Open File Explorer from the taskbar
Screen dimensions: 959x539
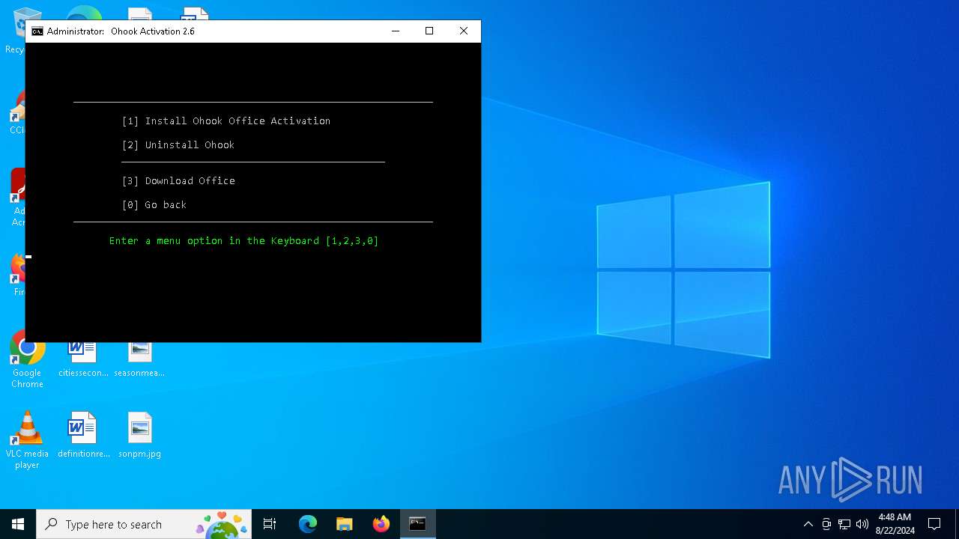click(x=345, y=524)
